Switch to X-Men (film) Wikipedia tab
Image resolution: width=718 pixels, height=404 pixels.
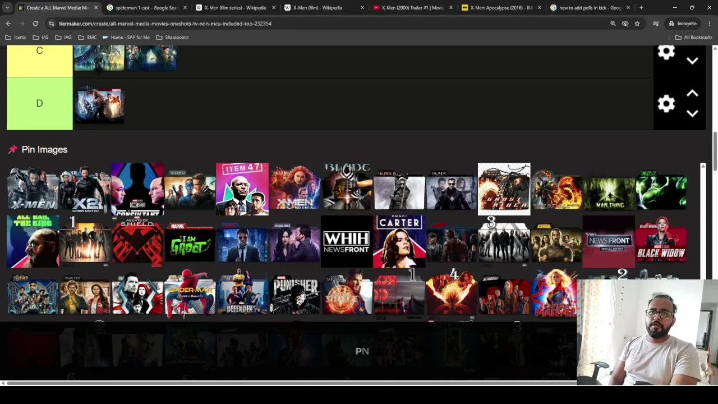323,8
